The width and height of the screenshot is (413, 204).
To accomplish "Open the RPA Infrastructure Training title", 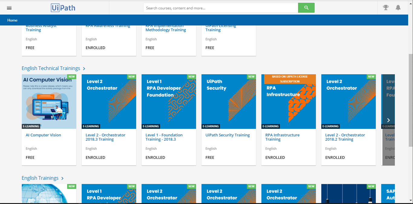I will [x=282, y=137].
